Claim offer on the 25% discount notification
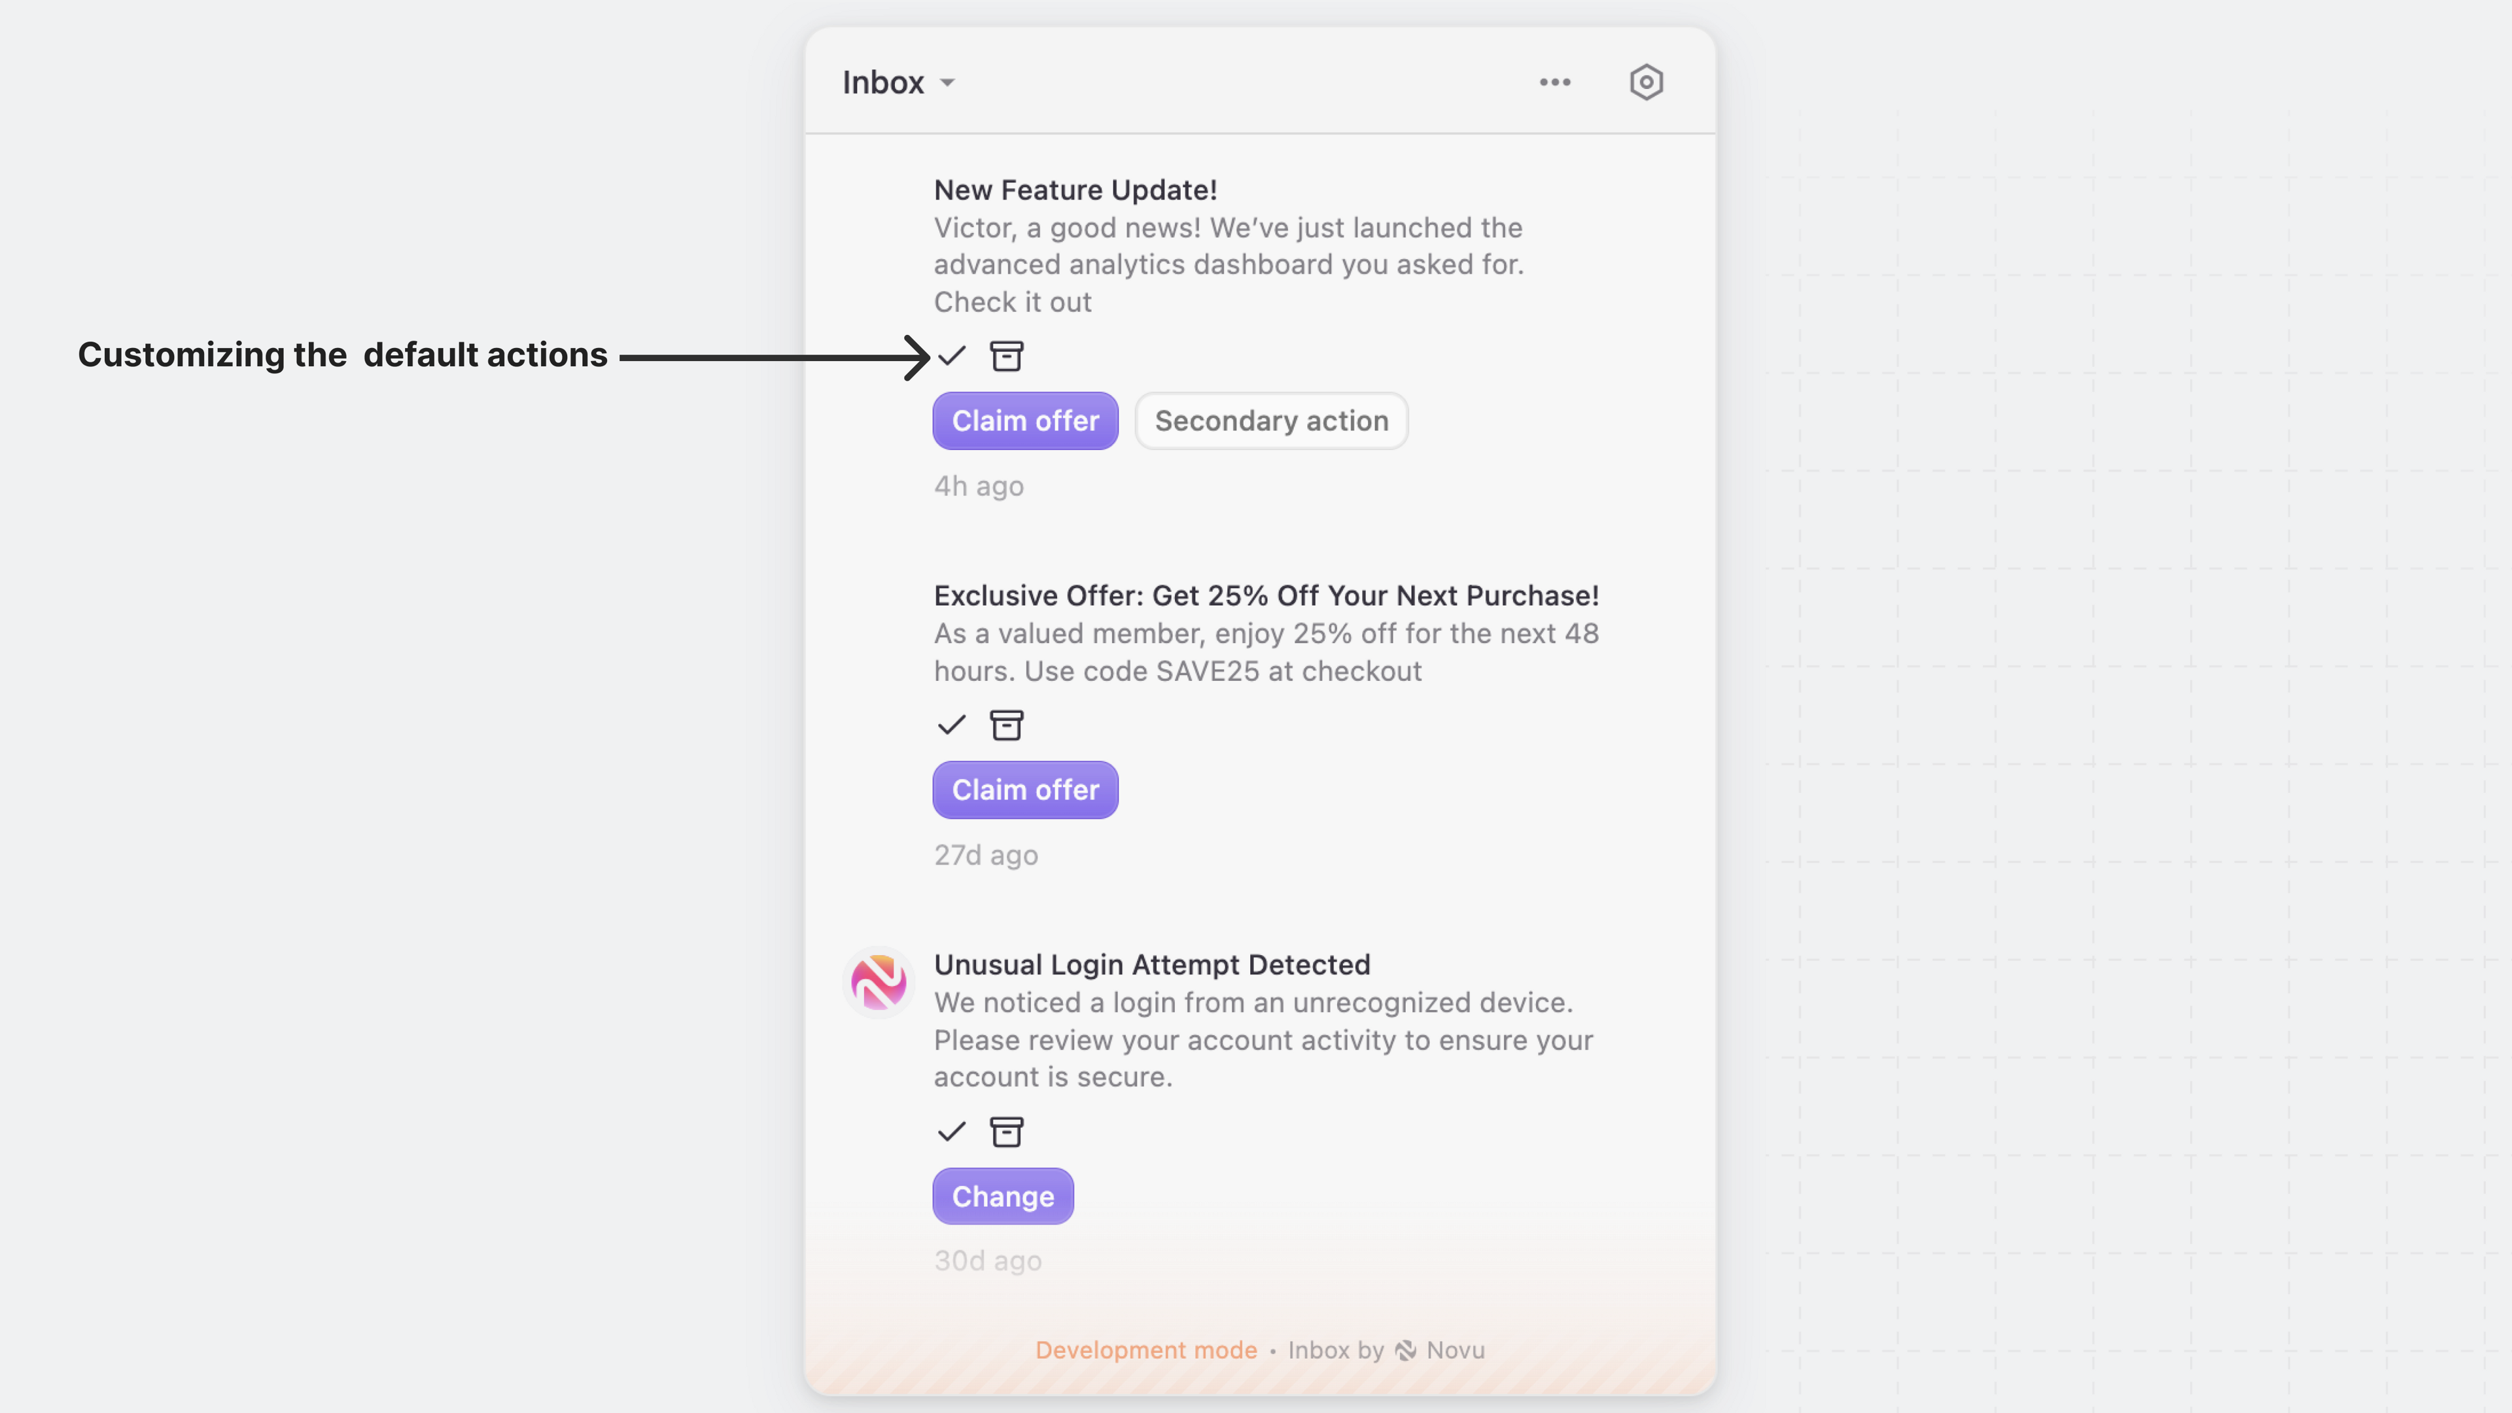 point(1025,790)
